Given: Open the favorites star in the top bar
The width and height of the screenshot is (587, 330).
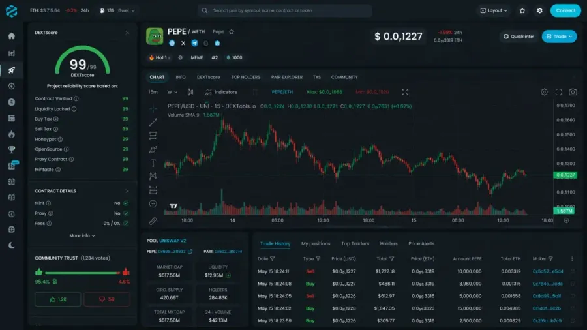Looking at the screenshot, I should click(522, 10).
